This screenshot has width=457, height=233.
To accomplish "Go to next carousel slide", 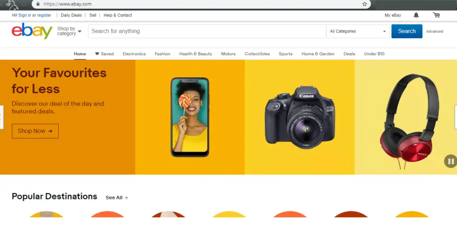I will 456,117.
